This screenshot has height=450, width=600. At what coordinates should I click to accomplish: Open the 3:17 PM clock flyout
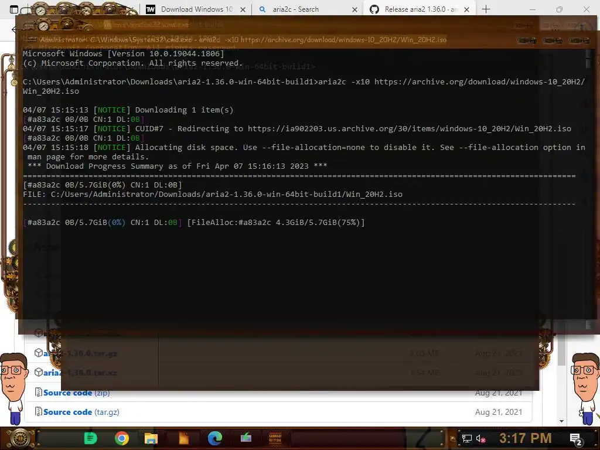[525, 438]
